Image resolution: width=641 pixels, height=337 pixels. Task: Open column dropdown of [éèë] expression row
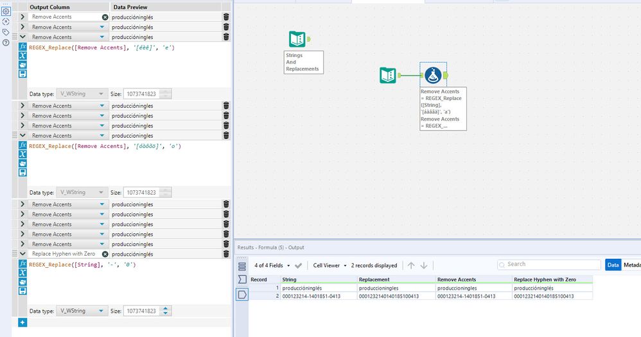(x=101, y=37)
